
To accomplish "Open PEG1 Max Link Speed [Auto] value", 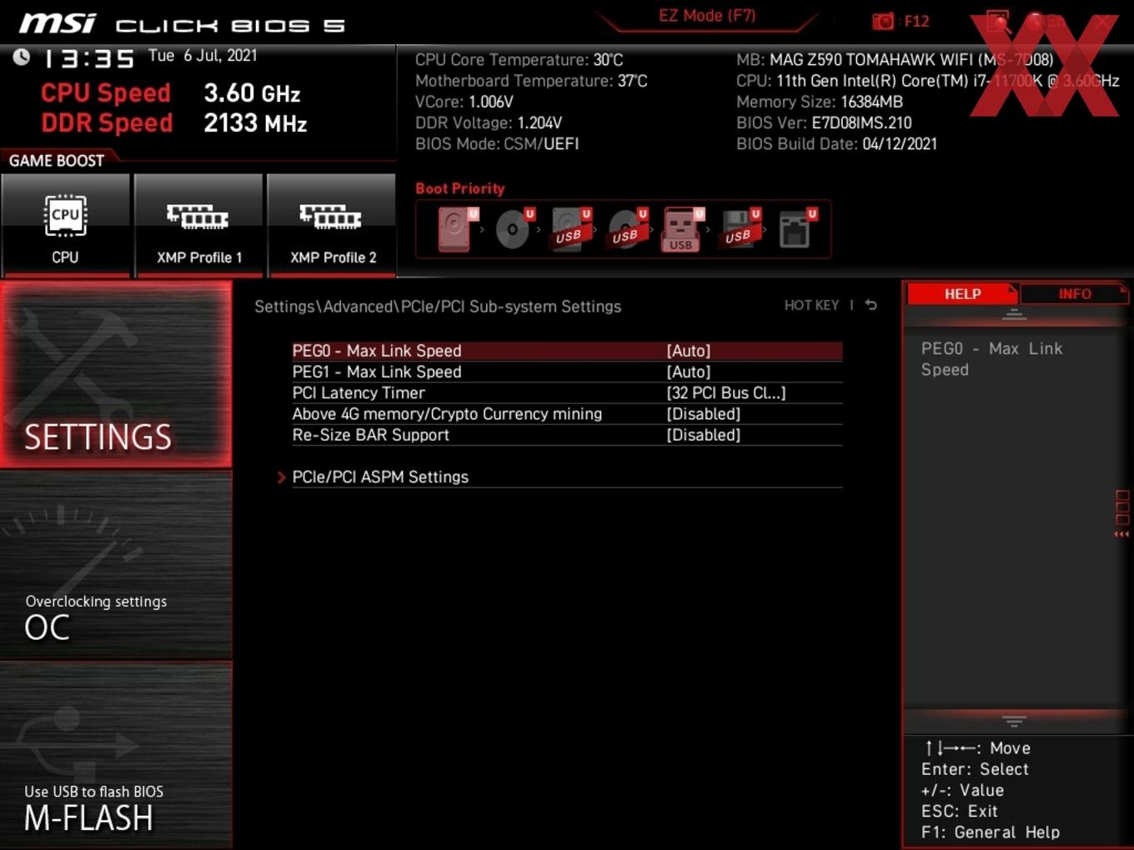I will tap(689, 372).
